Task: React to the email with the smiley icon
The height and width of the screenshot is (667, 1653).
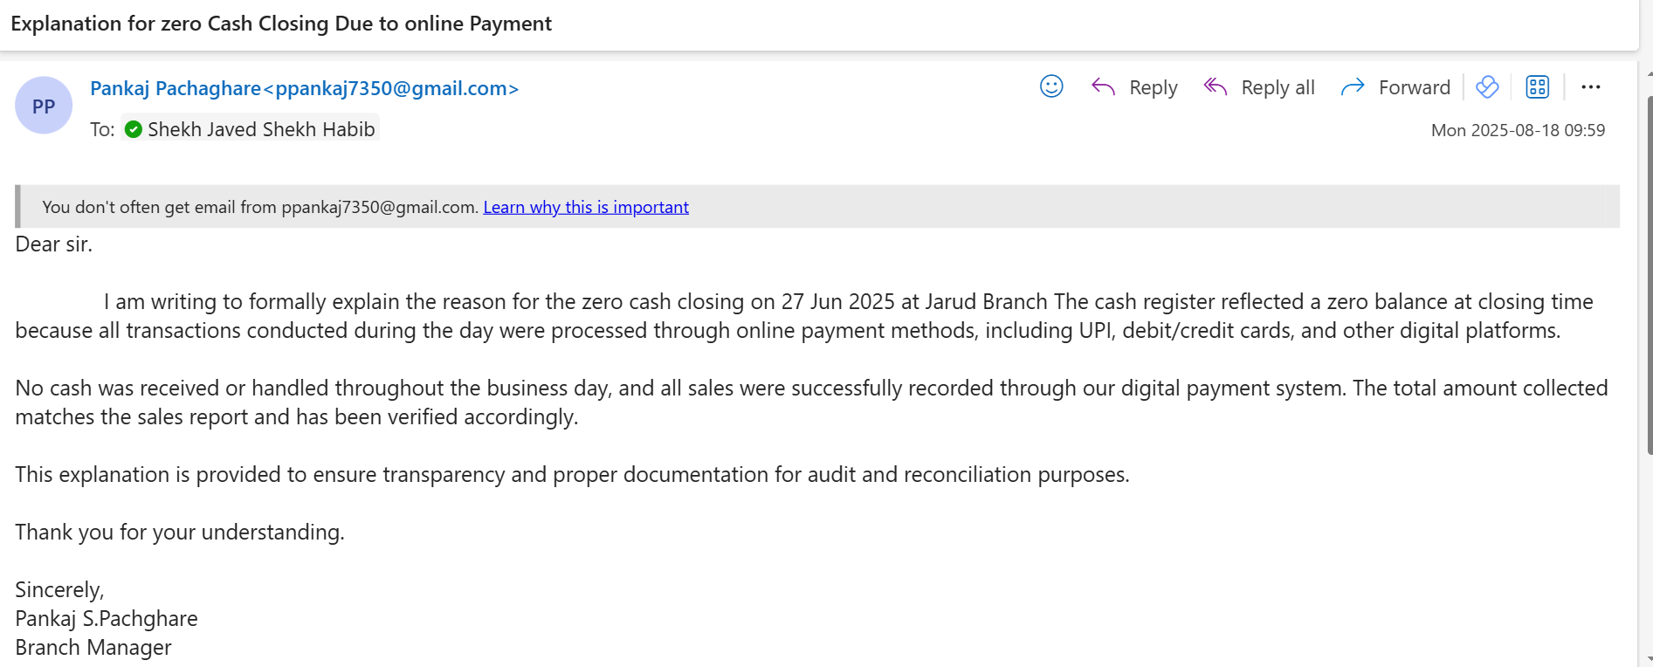Action: 1051,86
